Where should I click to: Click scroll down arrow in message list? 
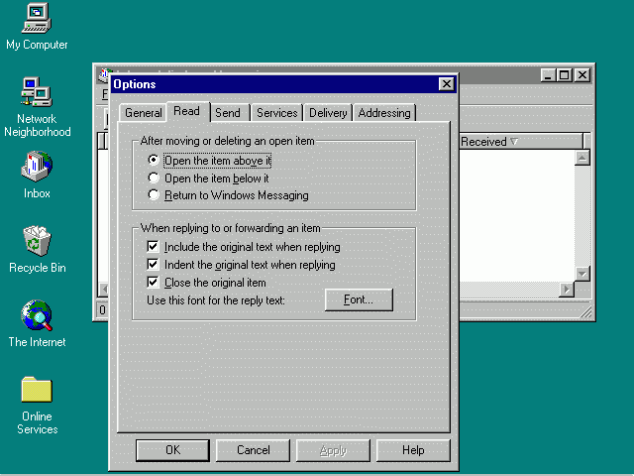point(582,274)
